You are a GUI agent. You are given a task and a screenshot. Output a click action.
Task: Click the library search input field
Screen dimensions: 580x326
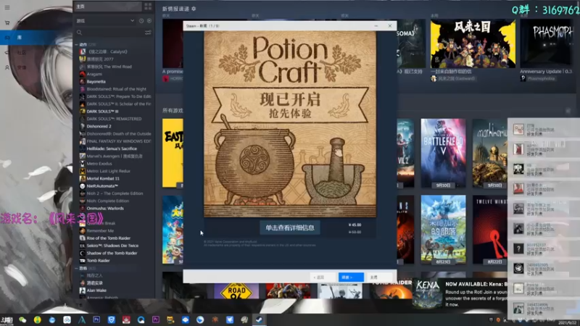109,33
